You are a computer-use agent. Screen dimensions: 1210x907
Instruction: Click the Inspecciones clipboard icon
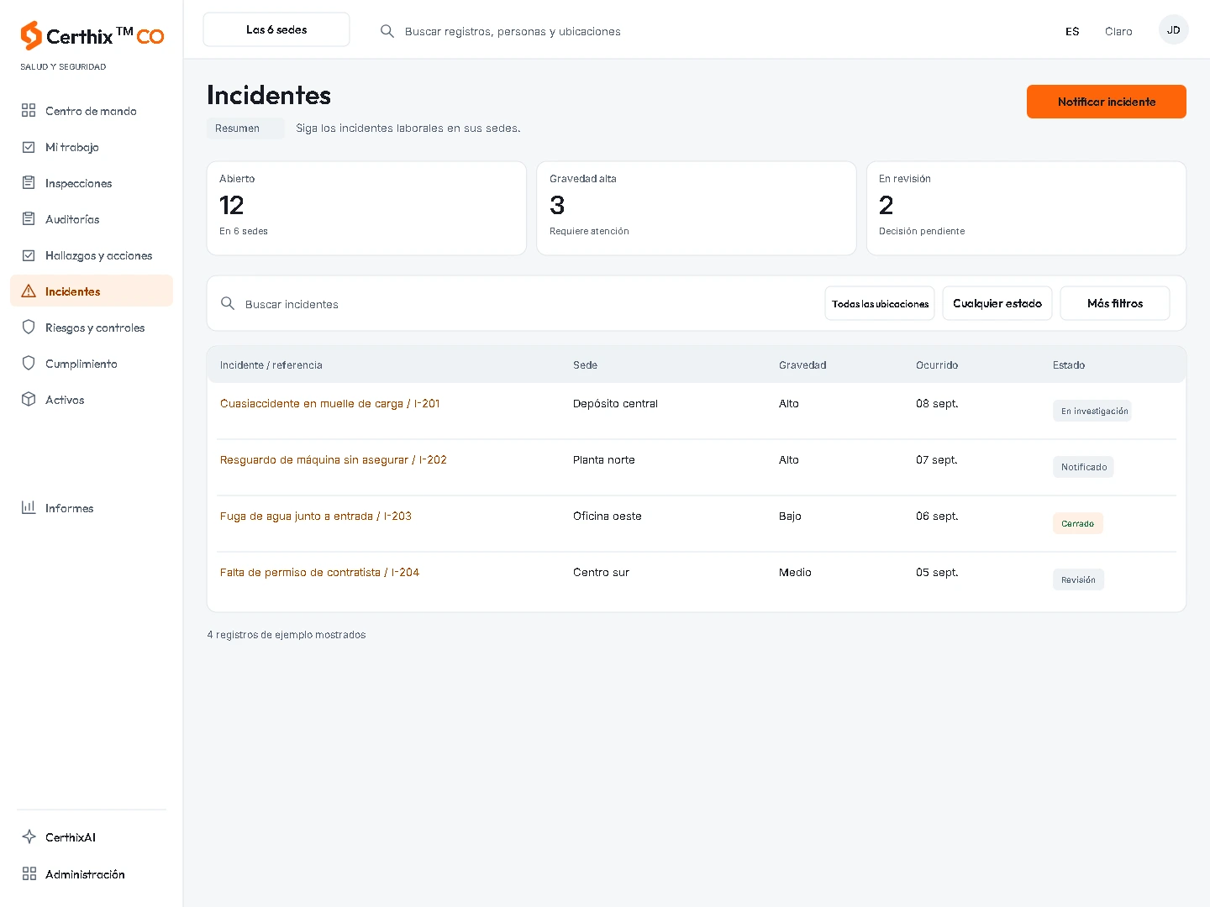29,183
